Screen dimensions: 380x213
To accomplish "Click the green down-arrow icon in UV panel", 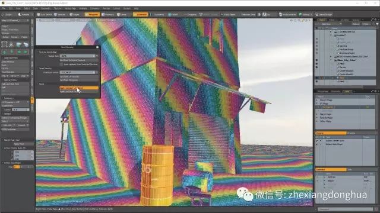I will (11, 52).
